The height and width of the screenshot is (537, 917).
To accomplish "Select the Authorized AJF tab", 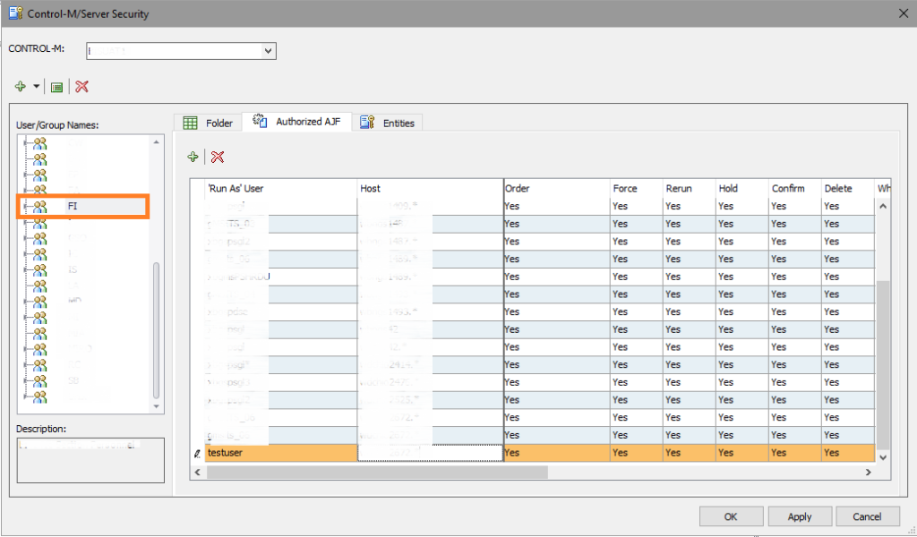I will click(296, 122).
